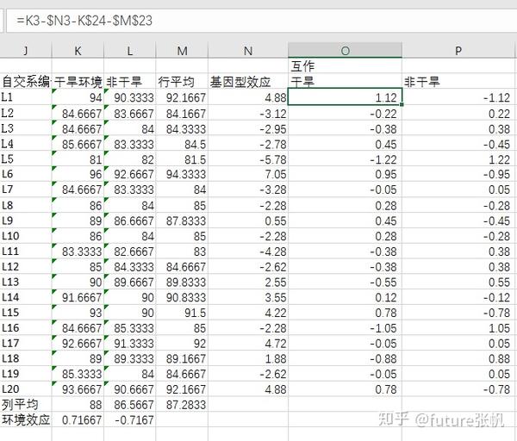Select column header N
Viewport: 517px width, 441px height.
pos(248,51)
